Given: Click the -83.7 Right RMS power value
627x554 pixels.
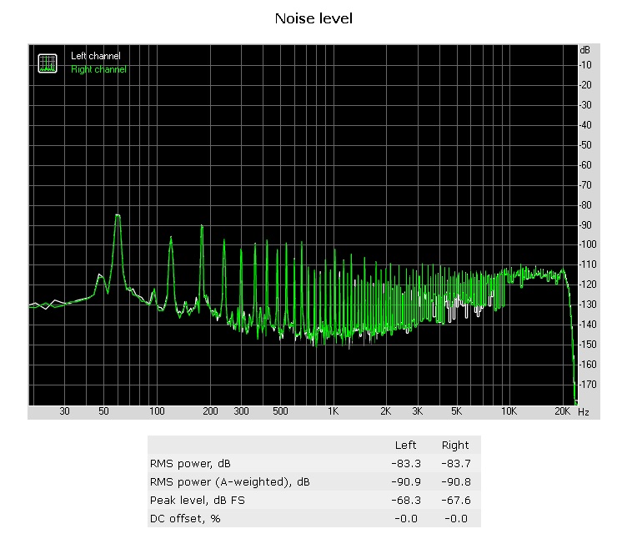Looking at the screenshot, I should point(455,463).
